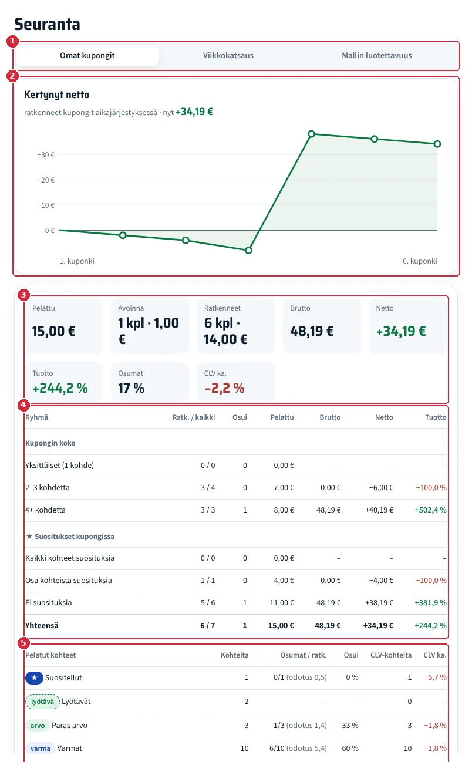Viewport: 472px width, 762px height.
Task: Click the Pelatut kohteet column header
Action: [50, 655]
